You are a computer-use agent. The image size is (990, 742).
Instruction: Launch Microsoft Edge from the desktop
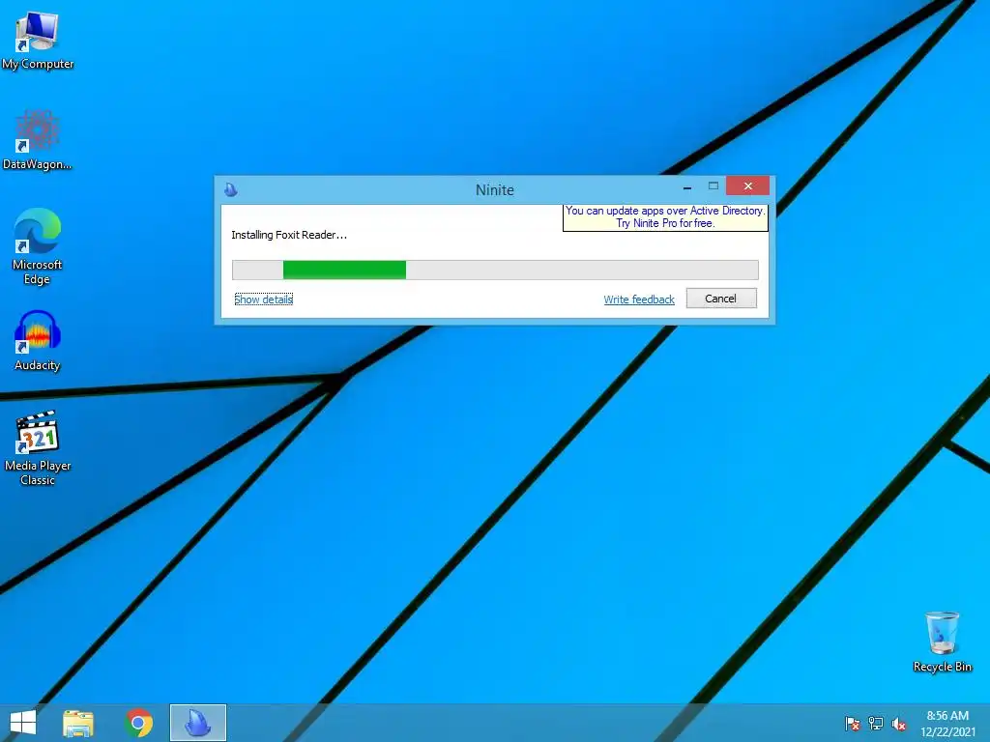(38, 246)
